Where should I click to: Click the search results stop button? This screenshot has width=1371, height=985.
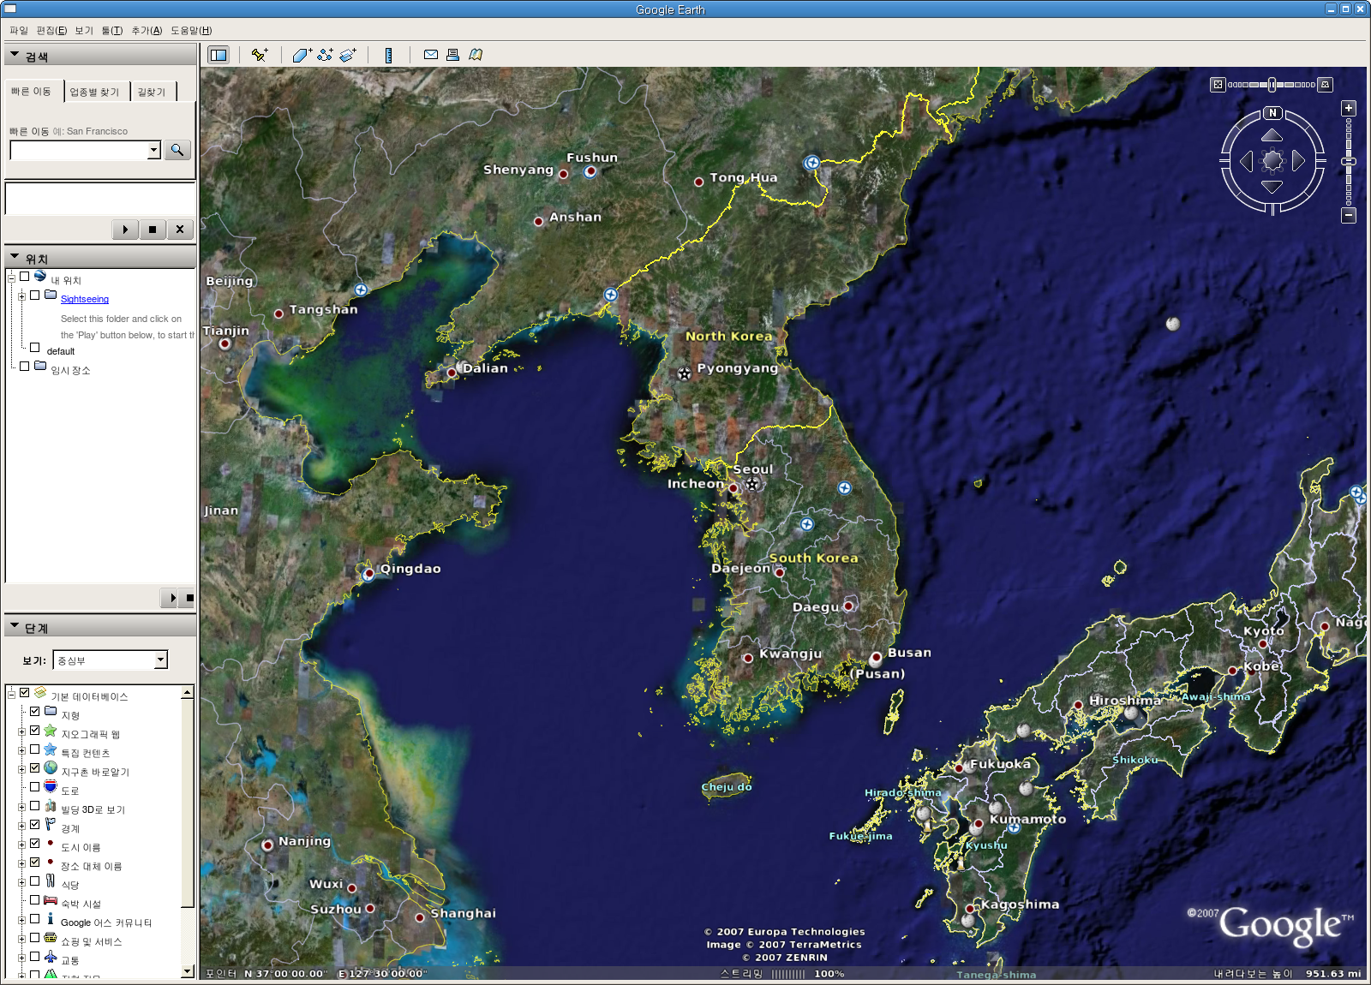153,230
